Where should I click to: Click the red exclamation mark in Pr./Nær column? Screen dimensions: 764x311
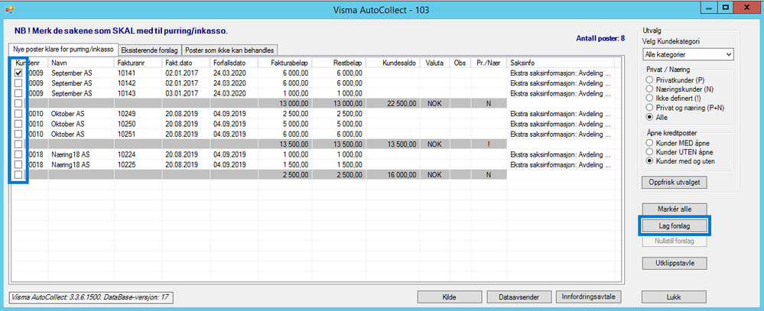click(488, 144)
